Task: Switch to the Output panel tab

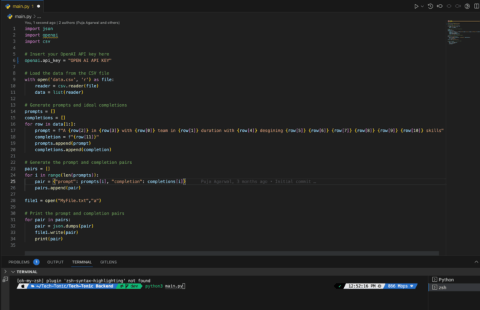Action: point(55,262)
